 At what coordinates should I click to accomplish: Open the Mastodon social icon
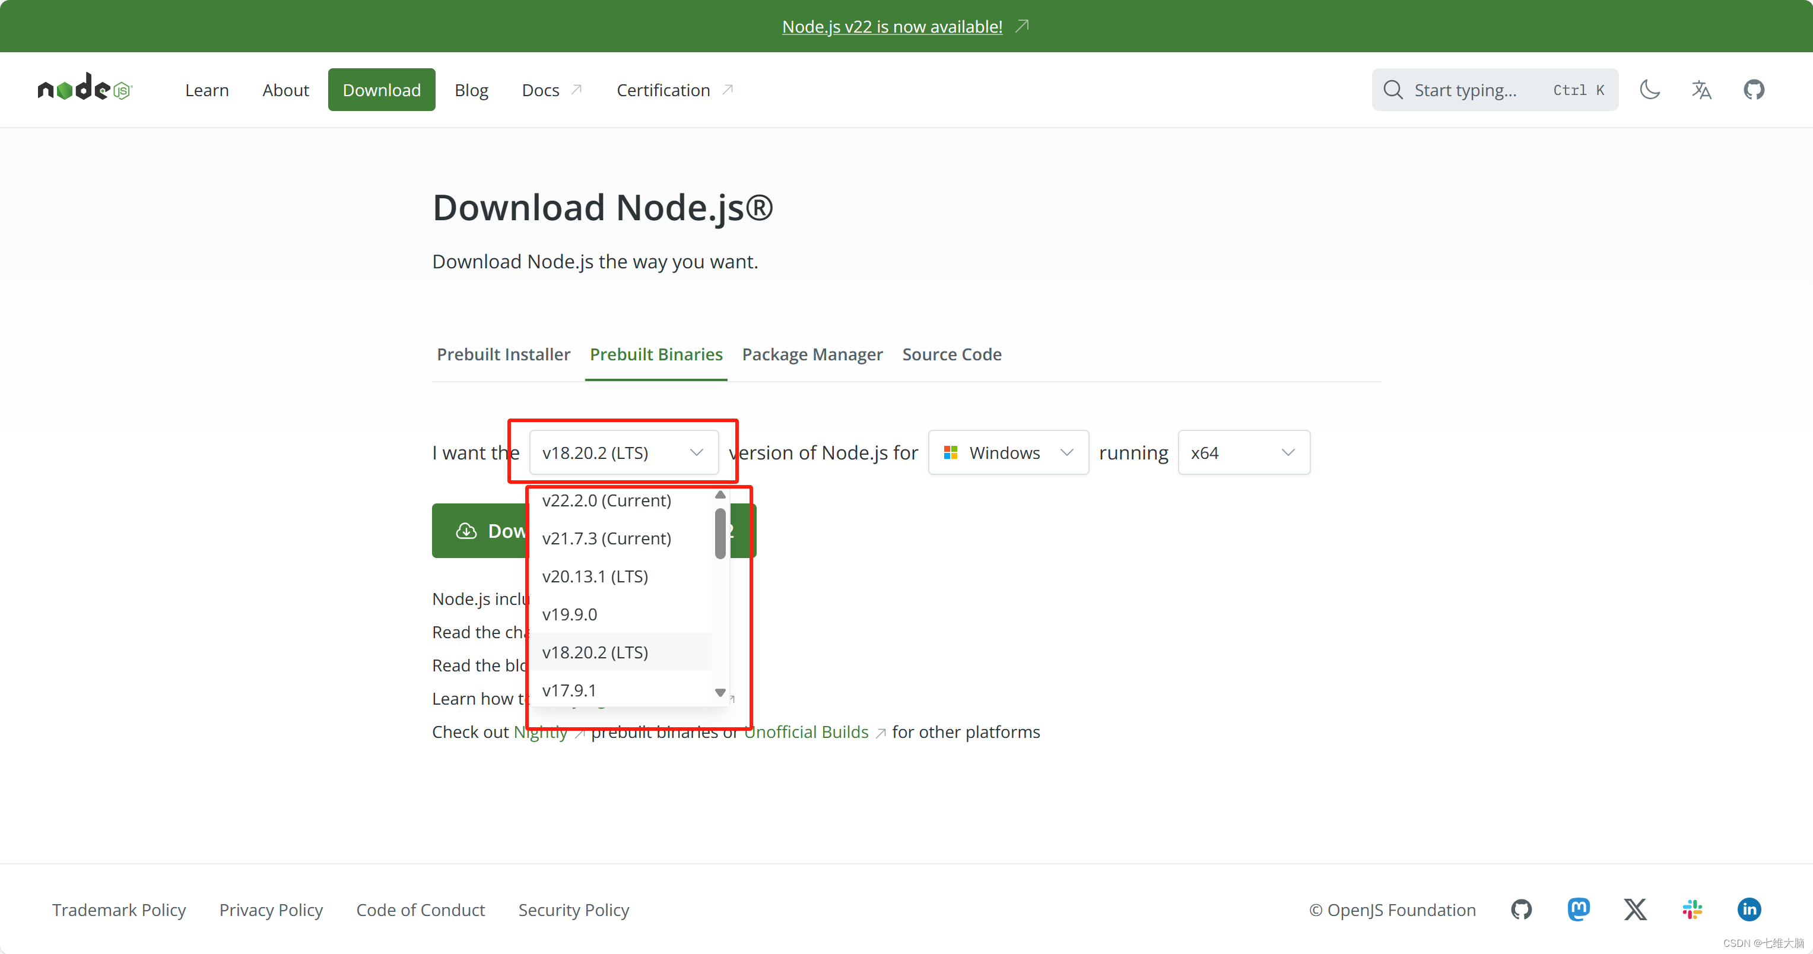[1578, 909]
